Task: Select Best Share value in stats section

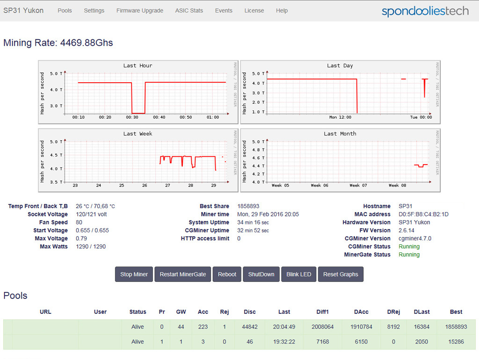Action: tap(248, 206)
